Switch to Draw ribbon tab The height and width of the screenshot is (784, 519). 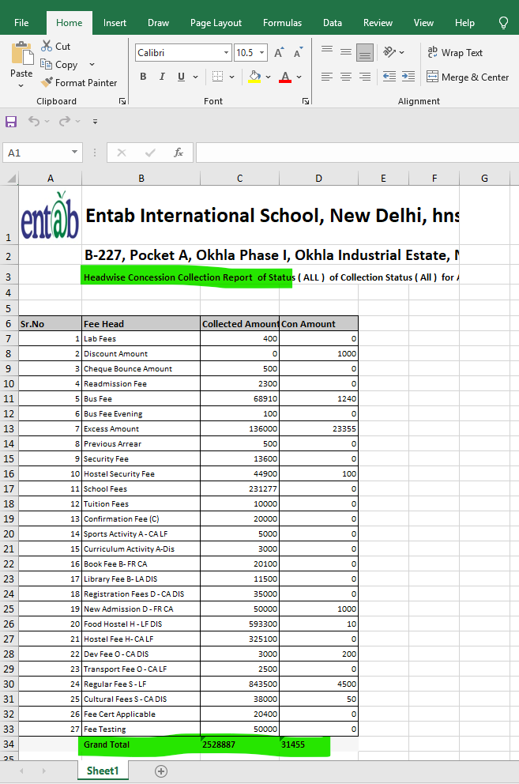coord(158,22)
